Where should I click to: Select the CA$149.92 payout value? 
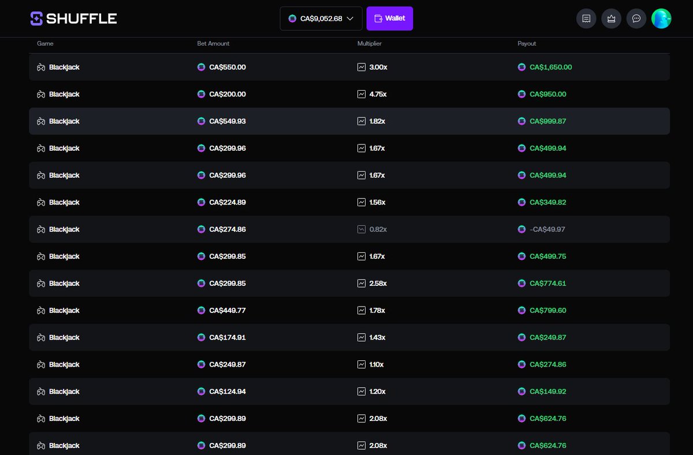pyautogui.click(x=548, y=391)
